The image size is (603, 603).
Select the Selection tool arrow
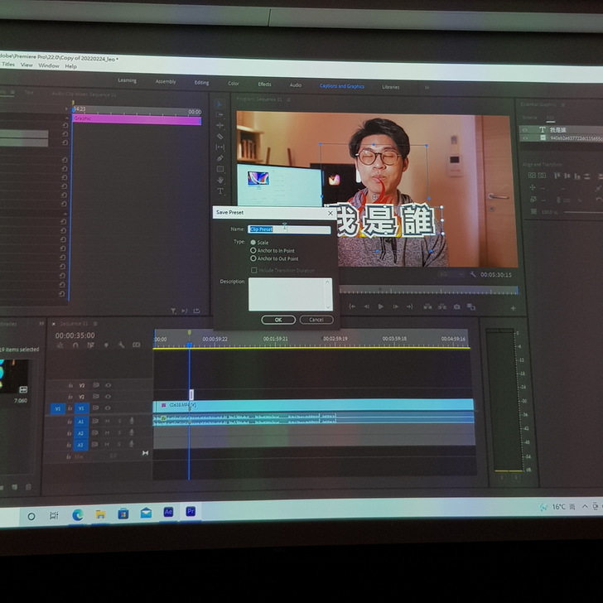pos(219,104)
